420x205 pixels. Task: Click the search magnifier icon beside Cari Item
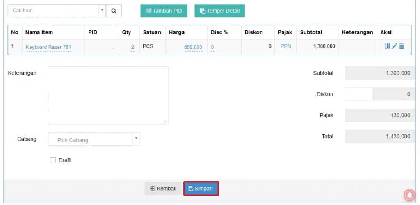click(x=114, y=11)
